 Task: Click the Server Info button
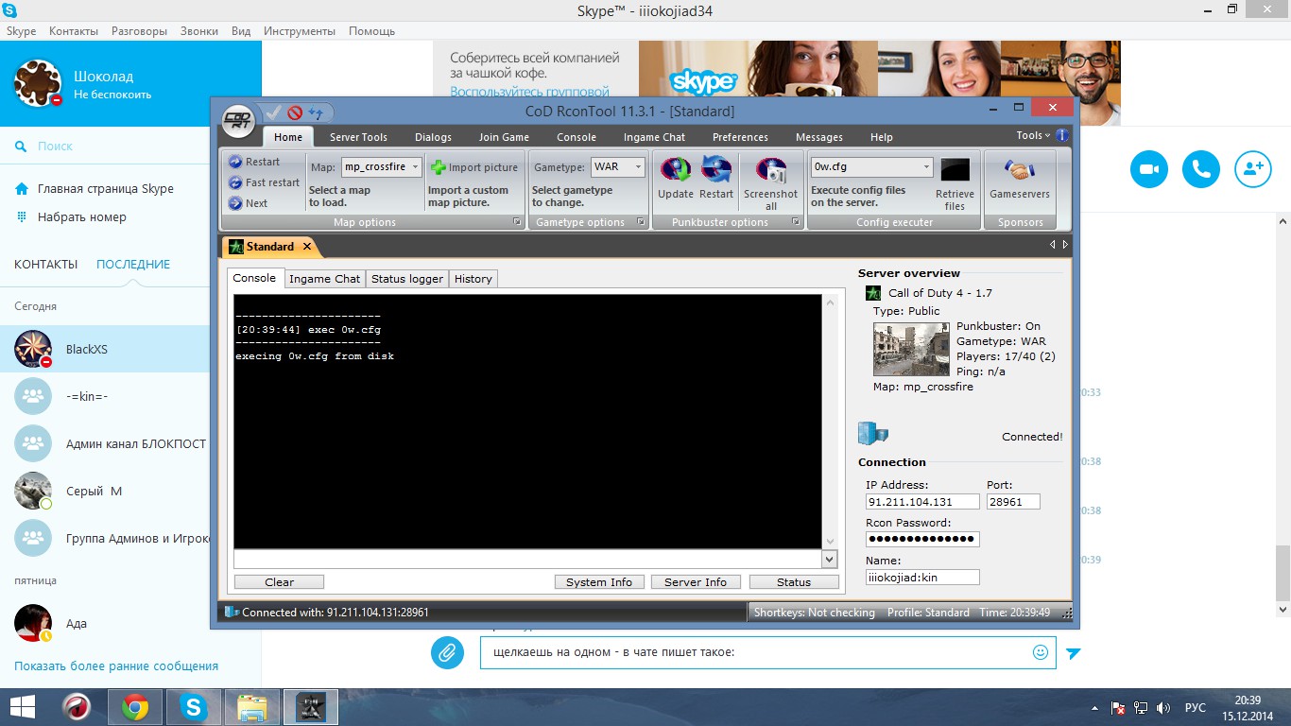[696, 582]
